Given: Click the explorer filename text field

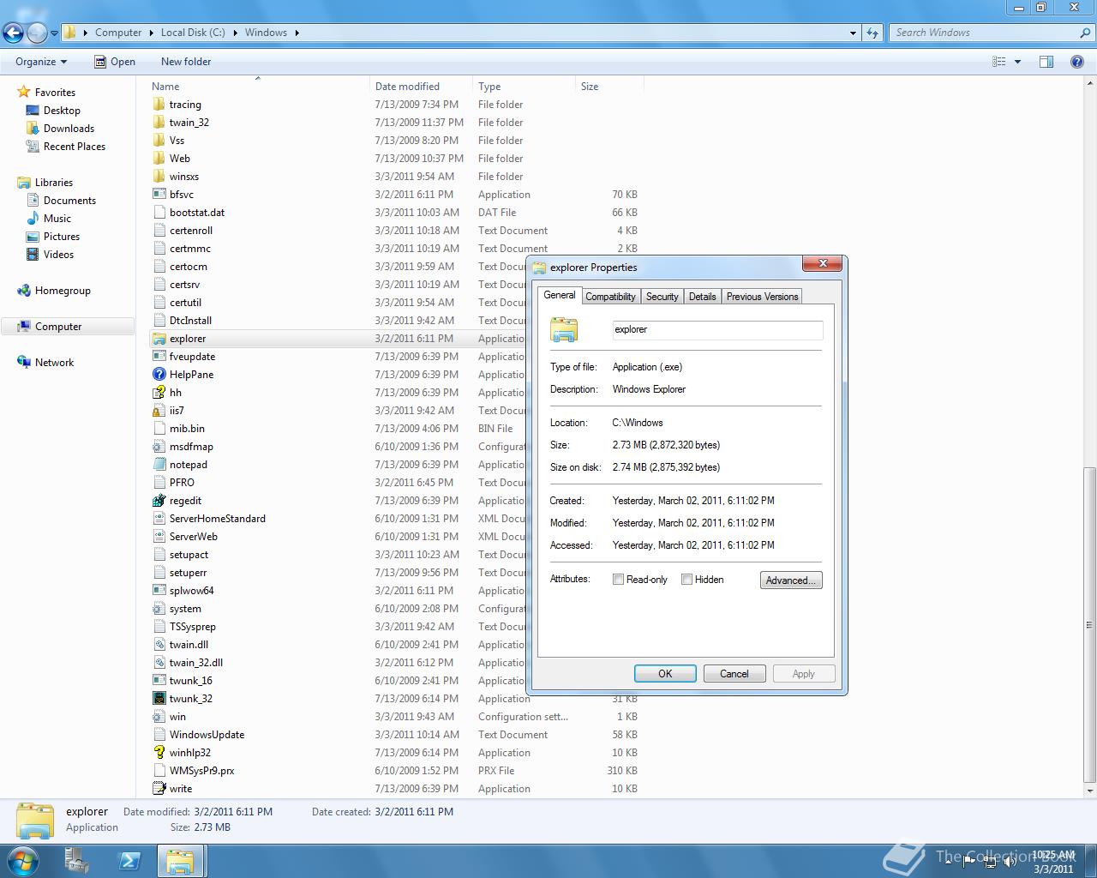Looking at the screenshot, I should [x=717, y=329].
